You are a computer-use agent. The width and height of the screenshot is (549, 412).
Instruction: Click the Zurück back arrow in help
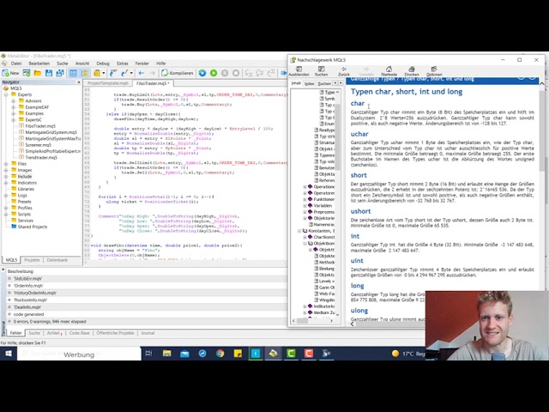pyautogui.click(x=343, y=71)
